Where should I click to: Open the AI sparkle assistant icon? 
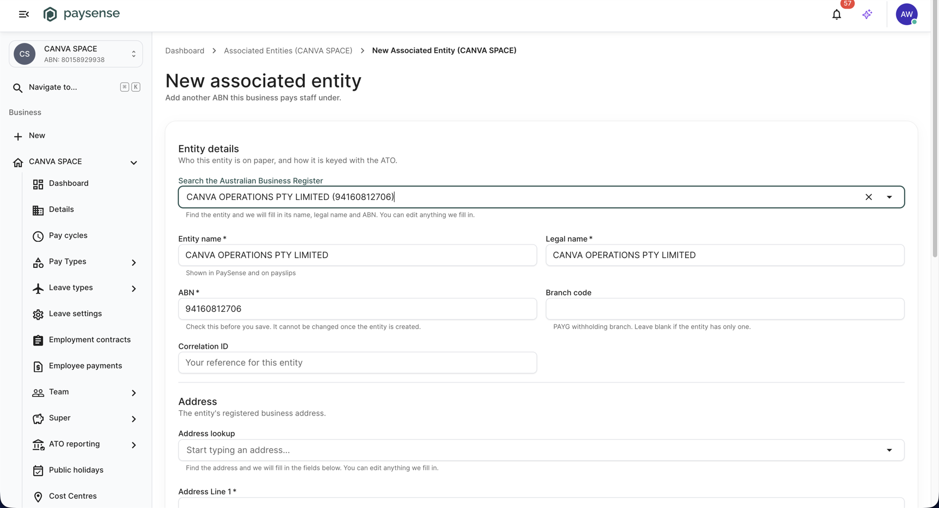867,14
